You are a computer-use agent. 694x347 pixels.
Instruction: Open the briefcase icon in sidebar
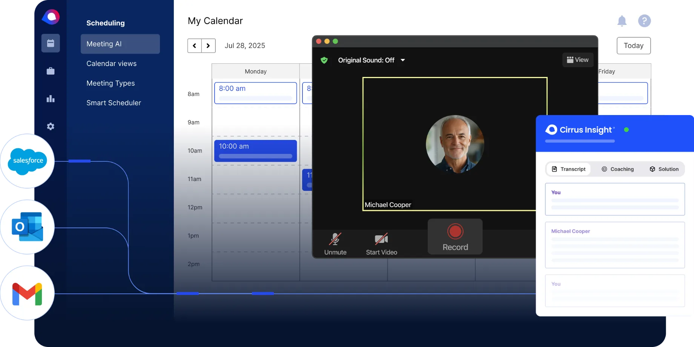click(51, 71)
